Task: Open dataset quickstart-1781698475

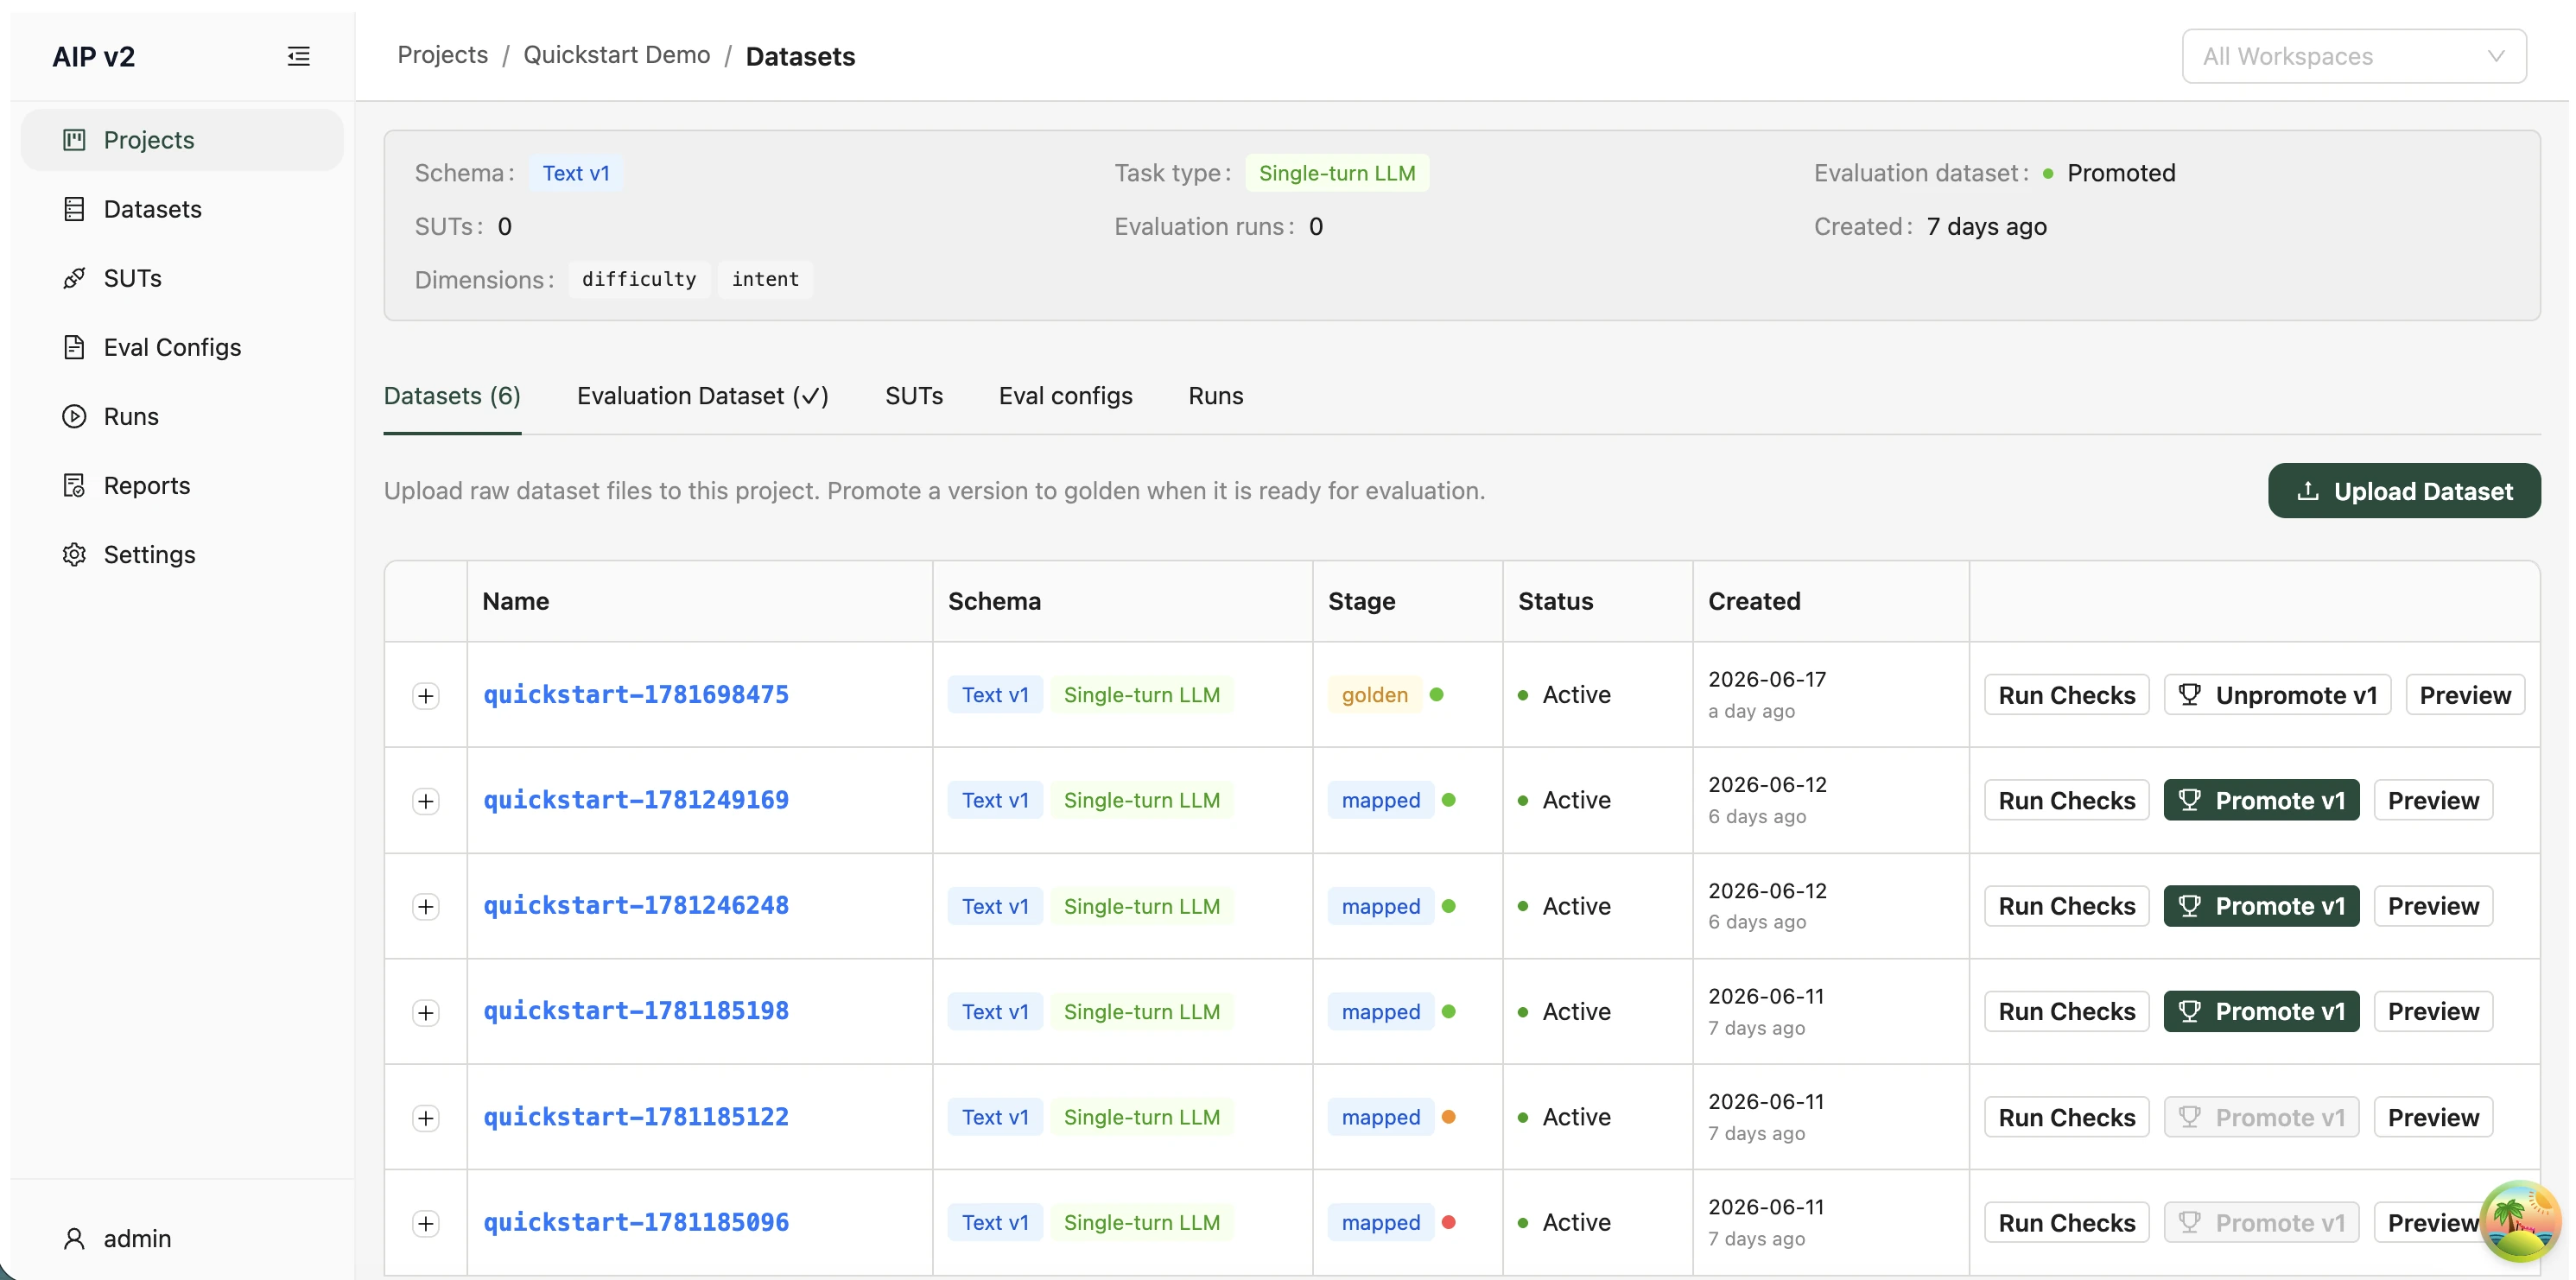Action: [636, 694]
